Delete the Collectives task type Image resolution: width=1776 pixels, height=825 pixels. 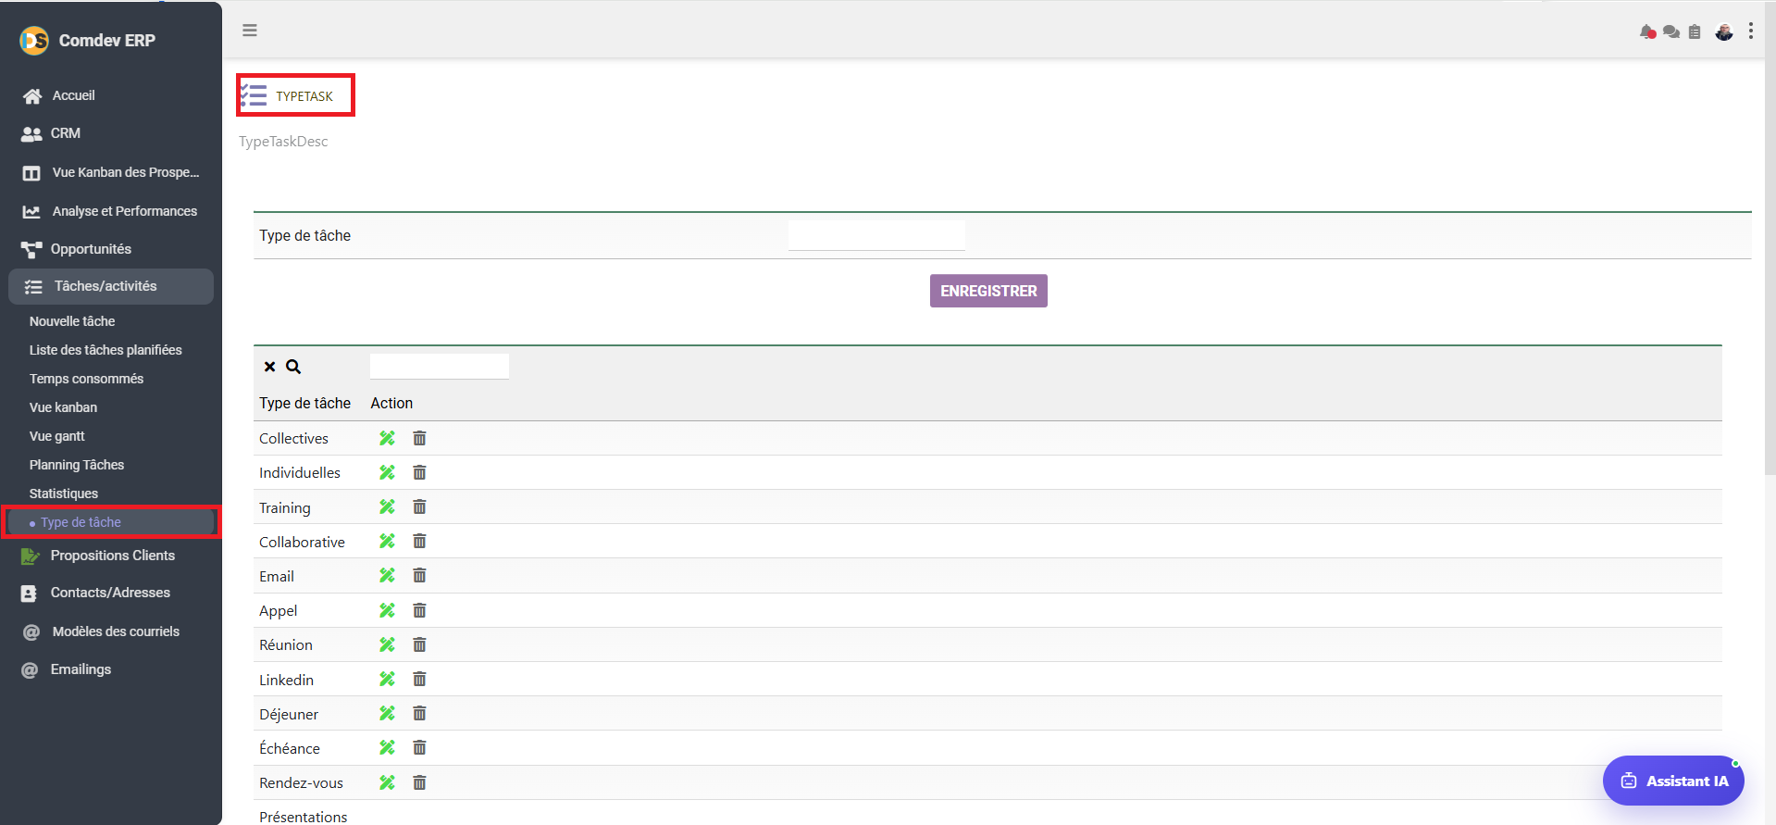coord(419,438)
